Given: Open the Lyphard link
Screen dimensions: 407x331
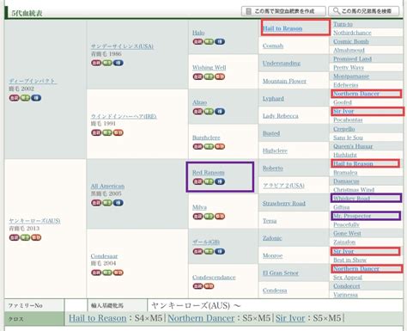Looking at the screenshot, I should (273, 99).
